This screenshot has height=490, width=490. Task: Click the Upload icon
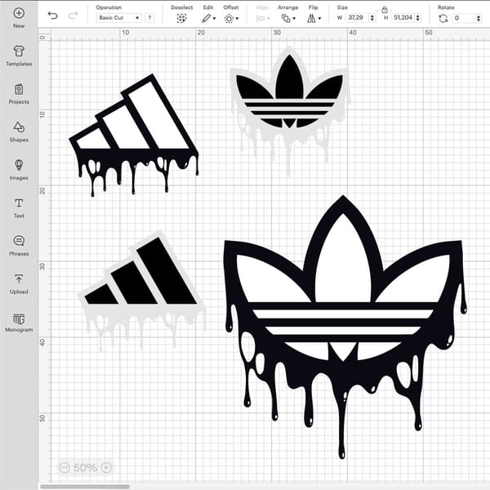pos(19,278)
